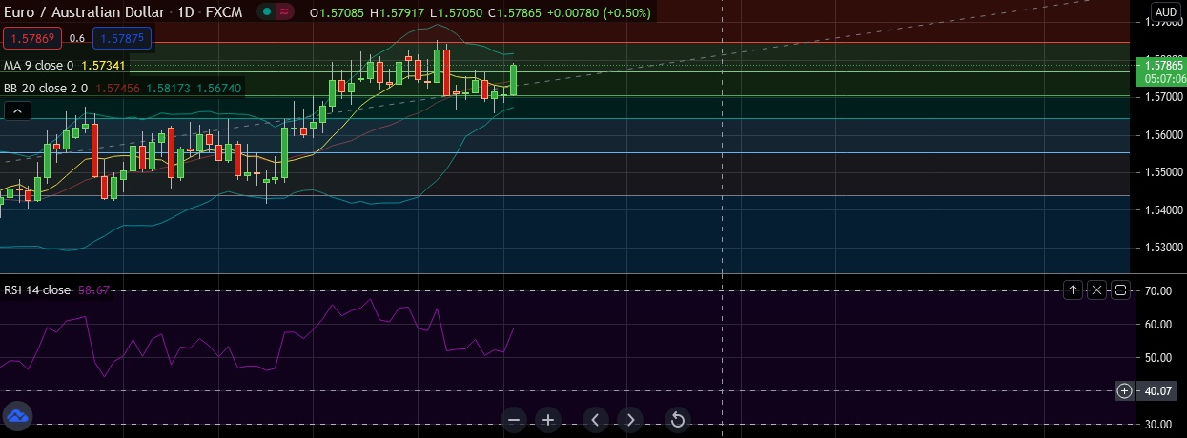Click the MA value 1.57341
This screenshot has height=438, width=1187.
click(x=103, y=66)
